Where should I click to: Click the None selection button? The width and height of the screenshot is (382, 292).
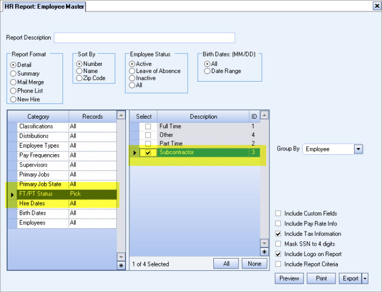click(255, 264)
